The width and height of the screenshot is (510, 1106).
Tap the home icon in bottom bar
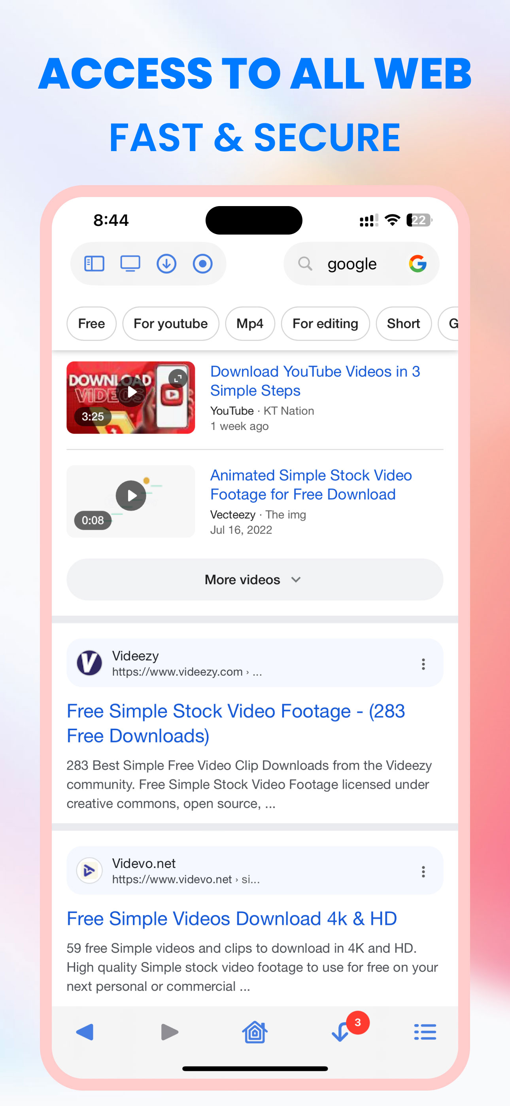pos(255,1032)
